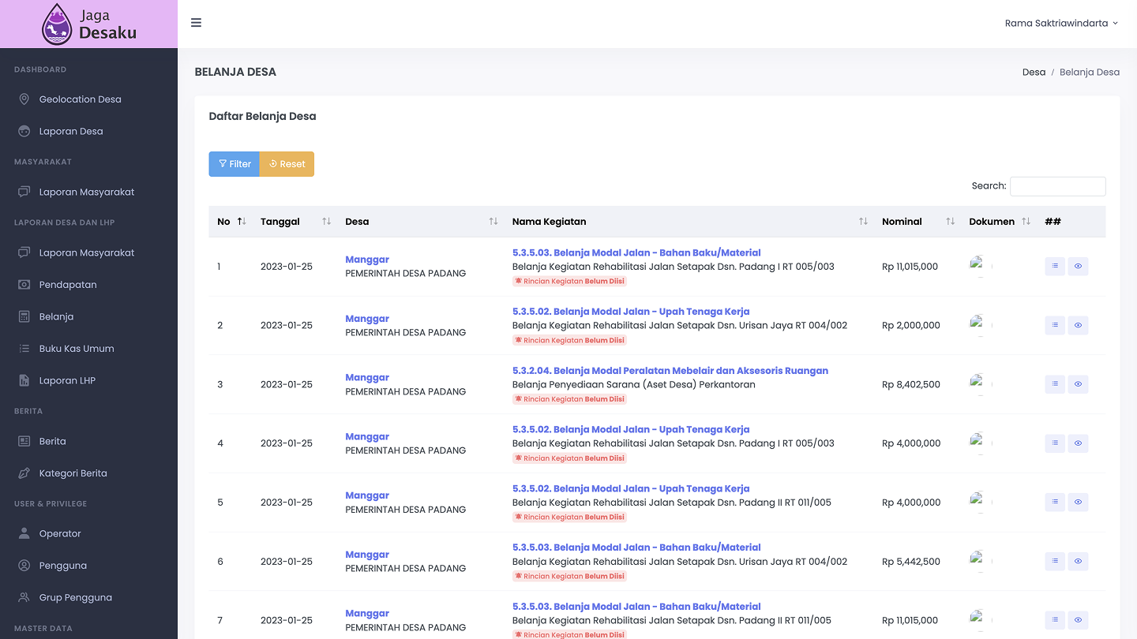Open document thumbnail in row 5

pos(981,503)
